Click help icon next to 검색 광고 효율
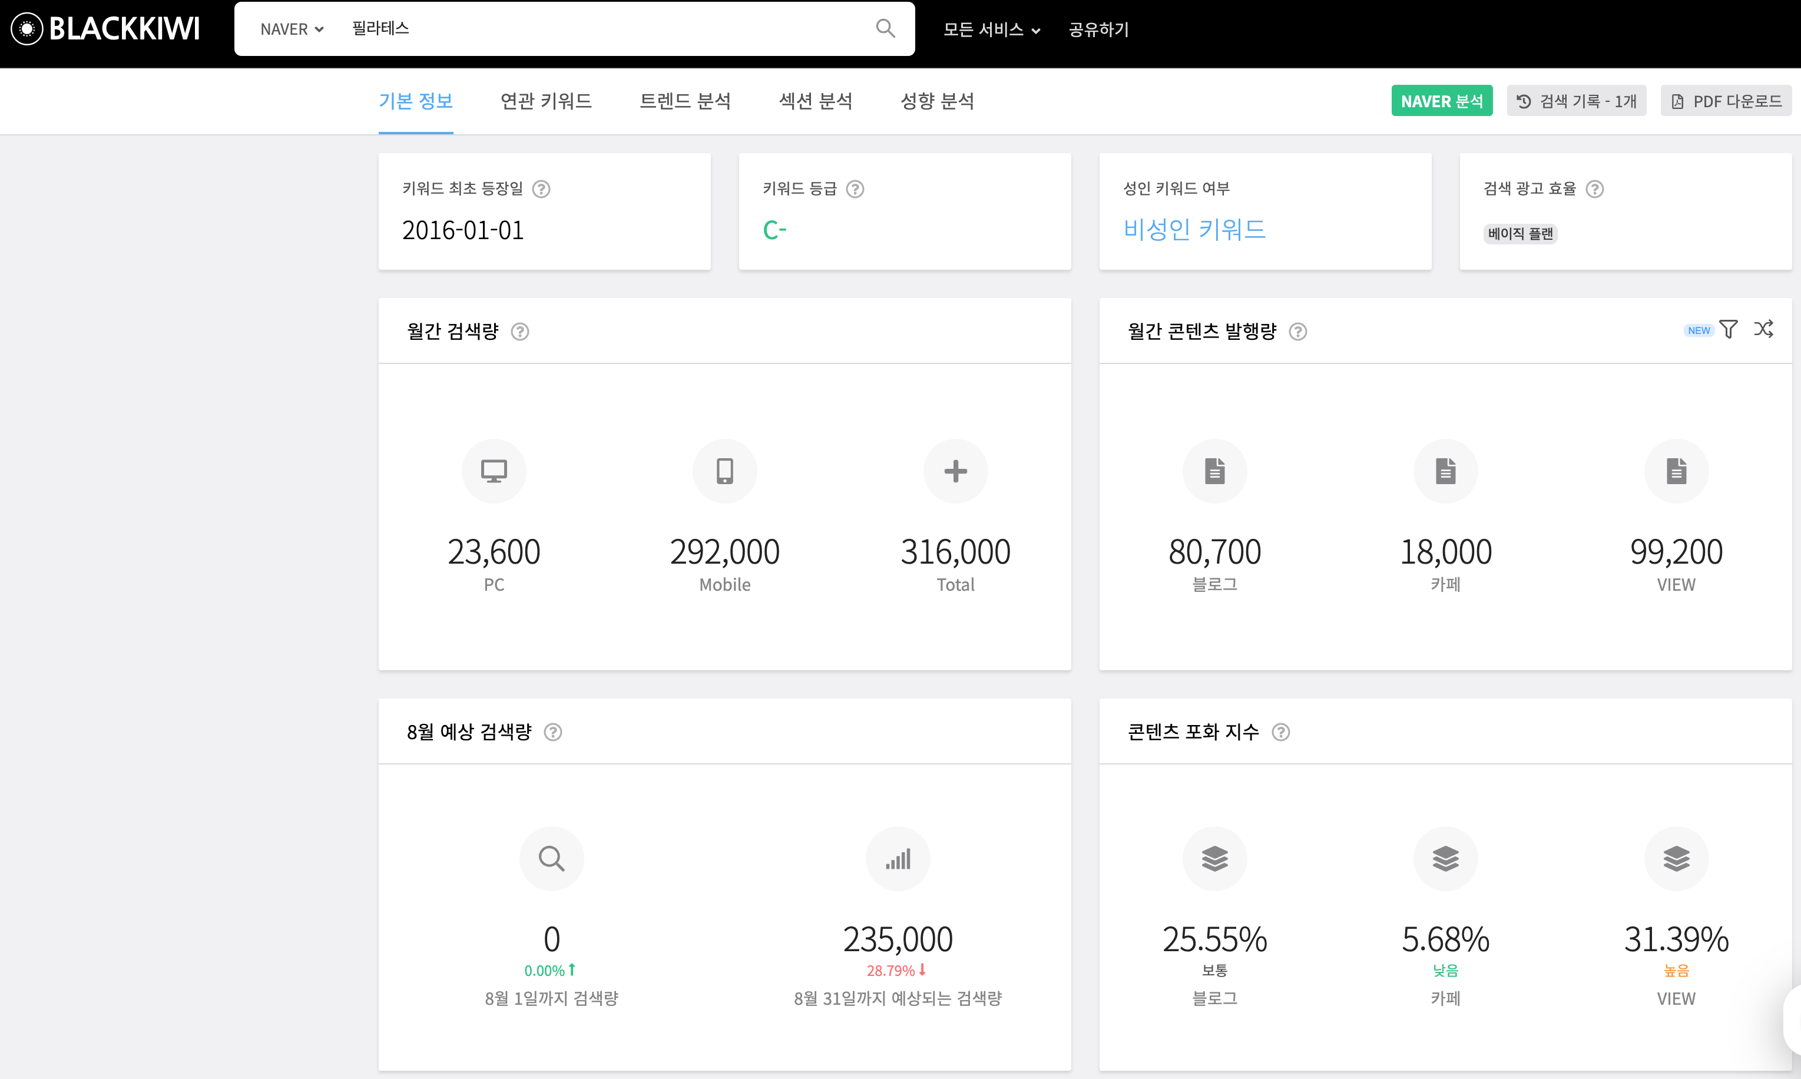Image resolution: width=1801 pixels, height=1079 pixels. 1594,189
